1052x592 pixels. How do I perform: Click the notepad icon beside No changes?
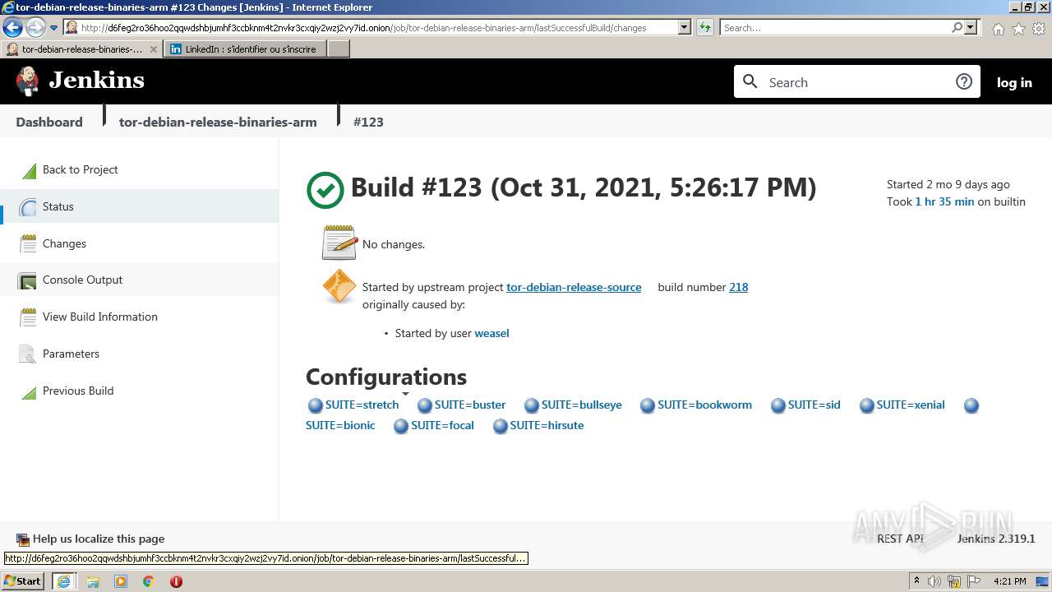tap(339, 243)
